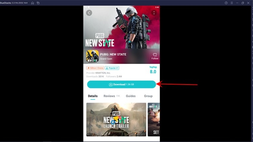The image size is (253, 142).
Task: Open the three-dot more options menu
Action: coord(154,13)
